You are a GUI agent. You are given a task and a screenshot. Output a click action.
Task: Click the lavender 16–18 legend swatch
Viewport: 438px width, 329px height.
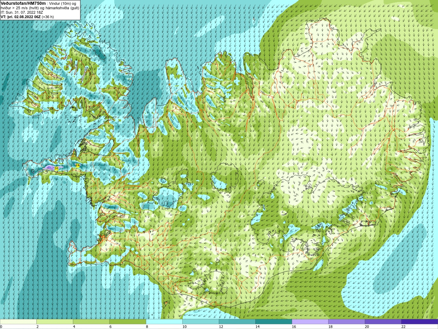click(310, 321)
